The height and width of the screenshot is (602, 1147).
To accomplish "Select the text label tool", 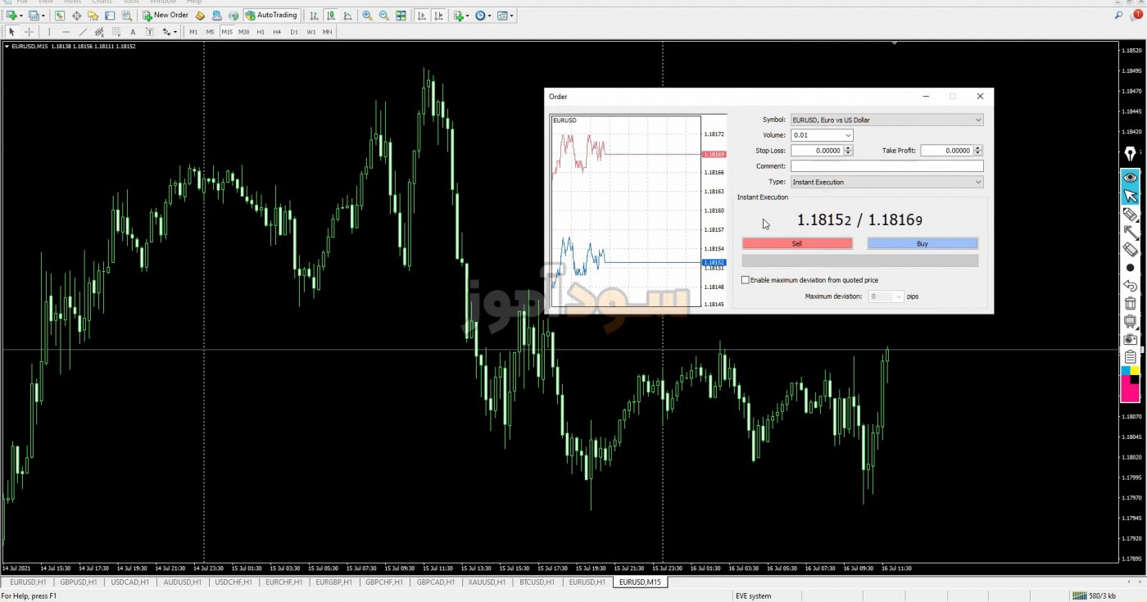I will [x=150, y=32].
